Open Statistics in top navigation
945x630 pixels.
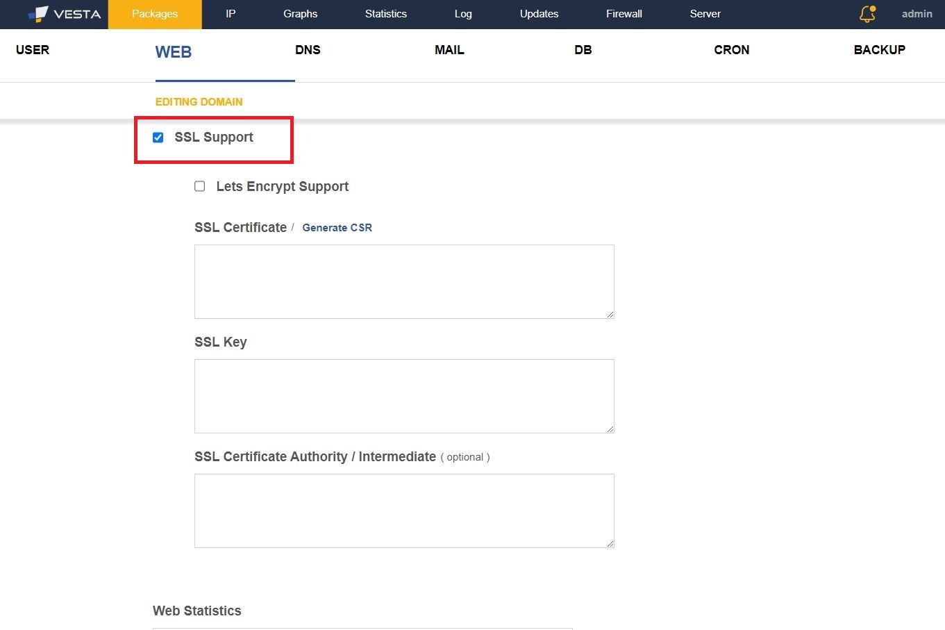click(386, 14)
